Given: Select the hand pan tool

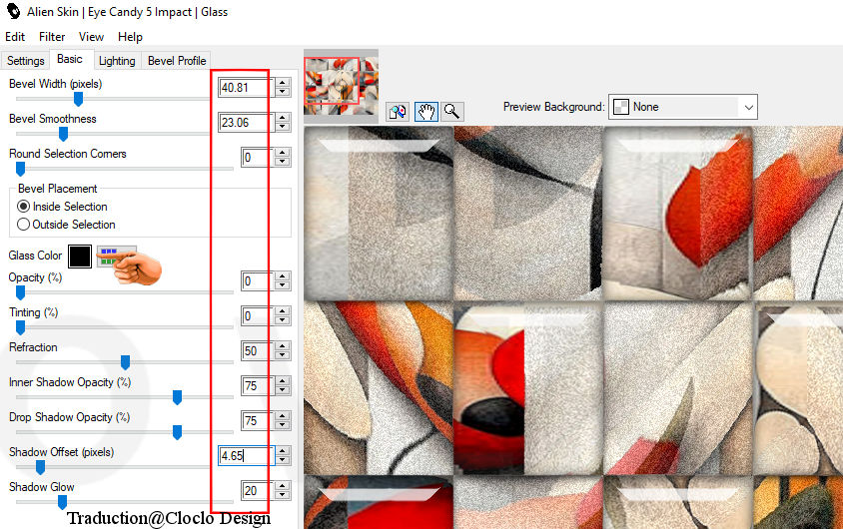Looking at the screenshot, I should point(425,112).
